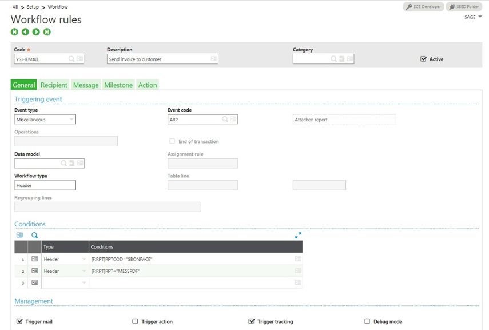Open the Code field lookup magnifier
The image size is (489, 330).
(x=71, y=58)
